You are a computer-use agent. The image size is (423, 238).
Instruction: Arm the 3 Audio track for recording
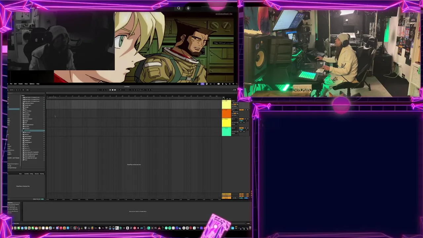coord(248,119)
